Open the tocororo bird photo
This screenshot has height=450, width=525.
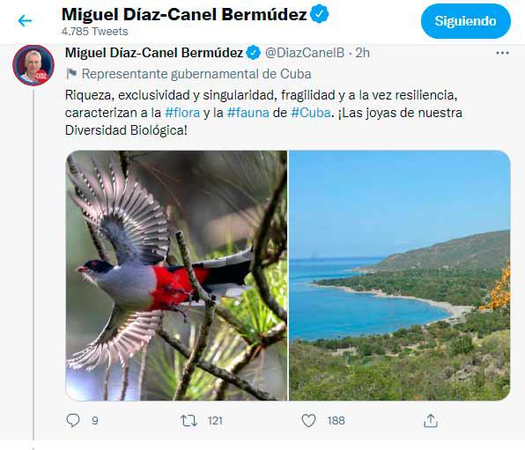176,276
